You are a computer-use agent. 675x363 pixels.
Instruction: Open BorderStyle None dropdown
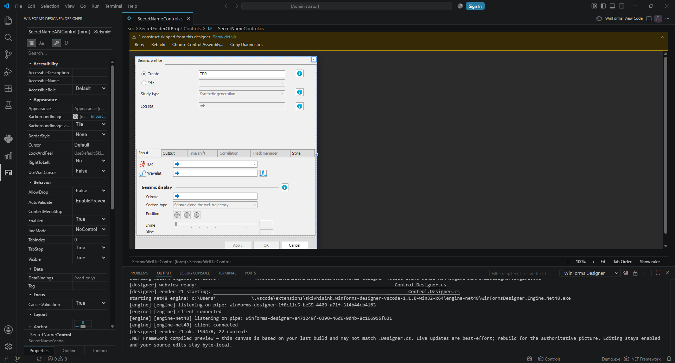(90, 135)
